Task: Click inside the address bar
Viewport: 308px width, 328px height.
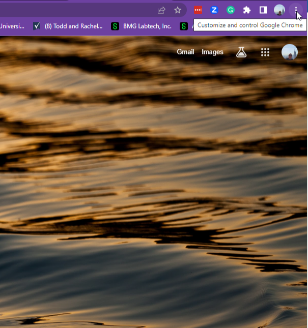Action: point(76,10)
